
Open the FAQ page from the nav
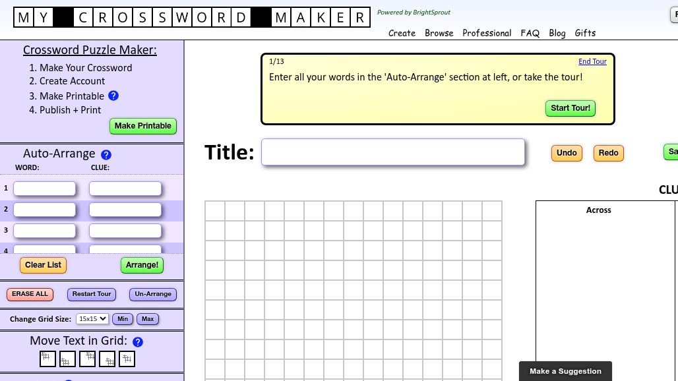(x=530, y=33)
